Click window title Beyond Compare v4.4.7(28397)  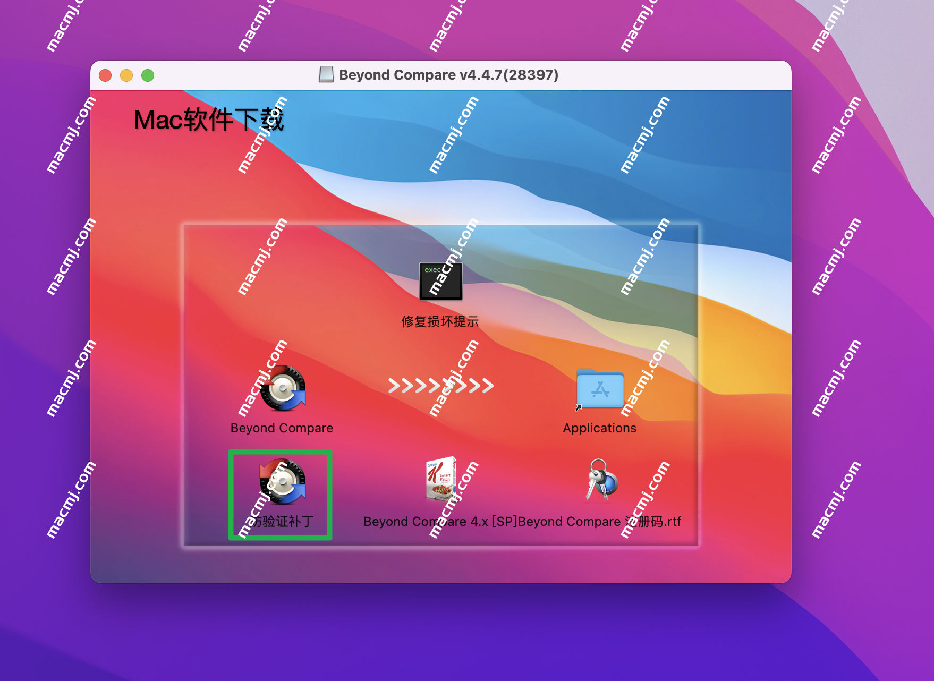[x=448, y=75]
